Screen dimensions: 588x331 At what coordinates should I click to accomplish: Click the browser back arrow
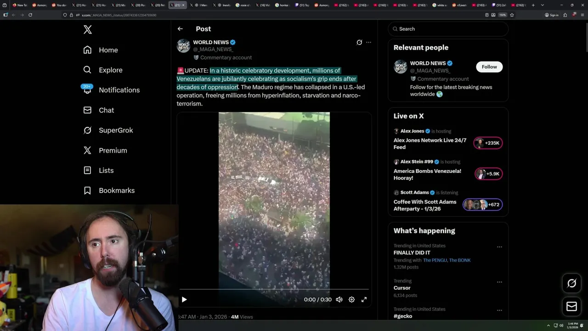14,15
